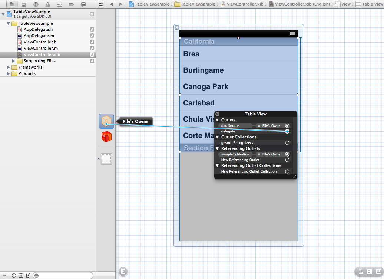
Task: Click the File's Owner cube icon
Action: pyautogui.click(x=106, y=121)
